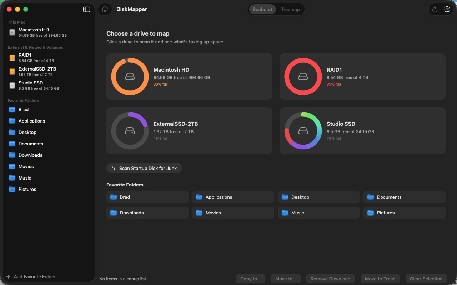This screenshot has height=285, width=457.
Task: Click Macintosh HD orange usage ring
Action: click(130, 77)
